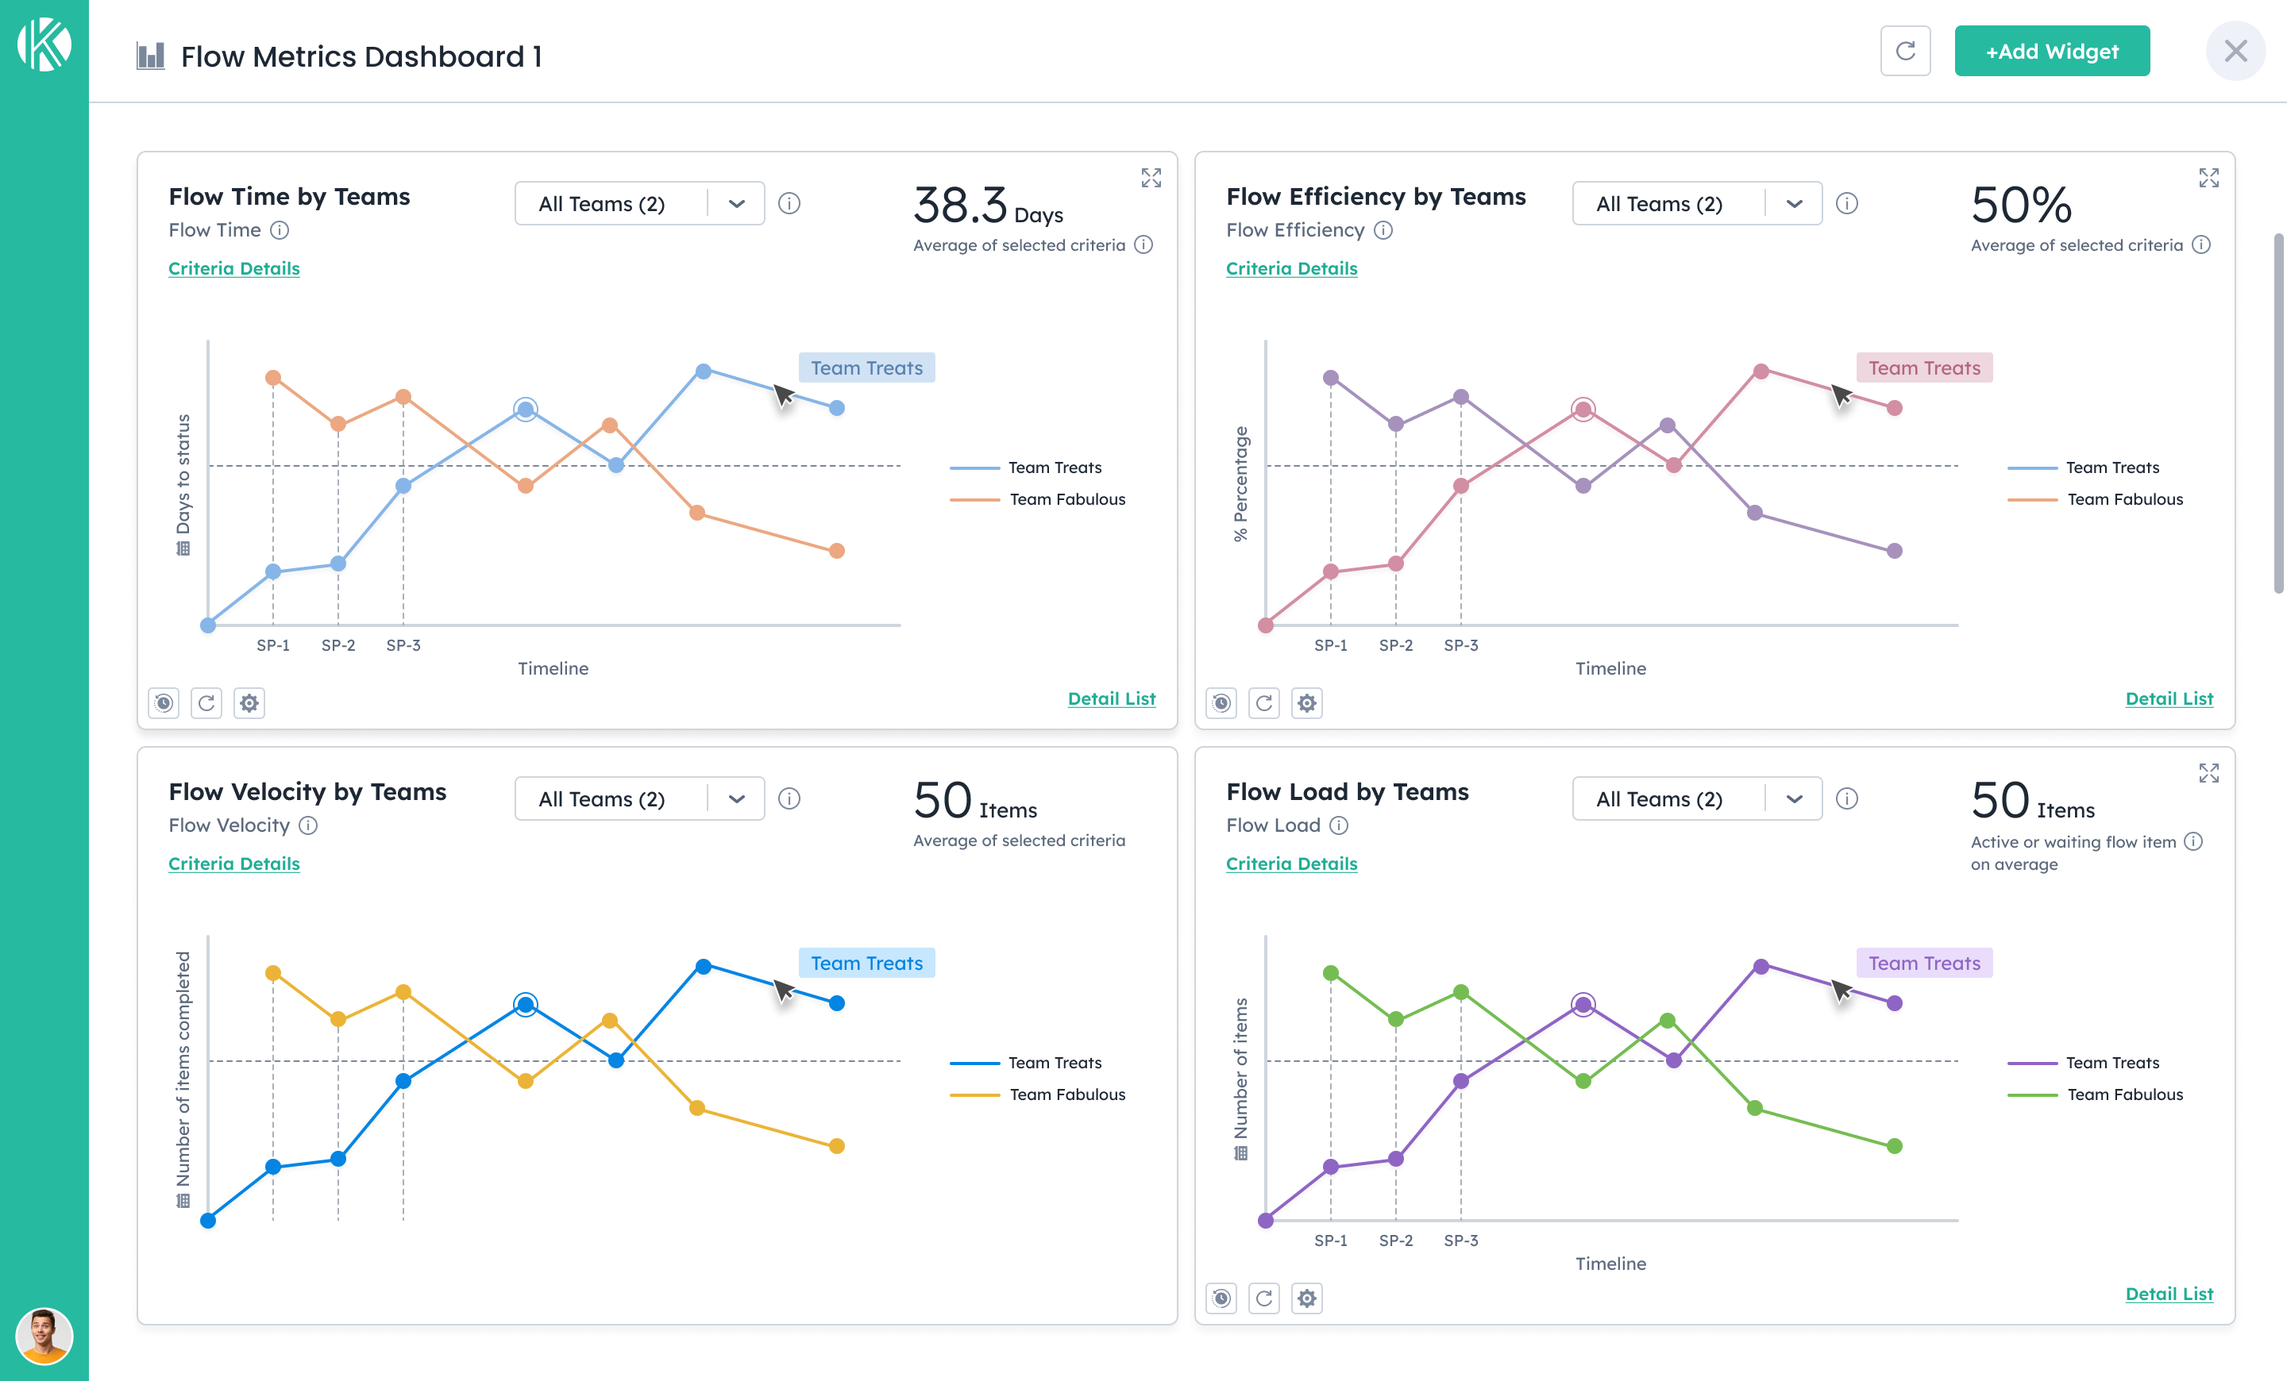Refresh the Flow Time by Teams widget
Screen dimensions: 2287x1381
point(206,703)
